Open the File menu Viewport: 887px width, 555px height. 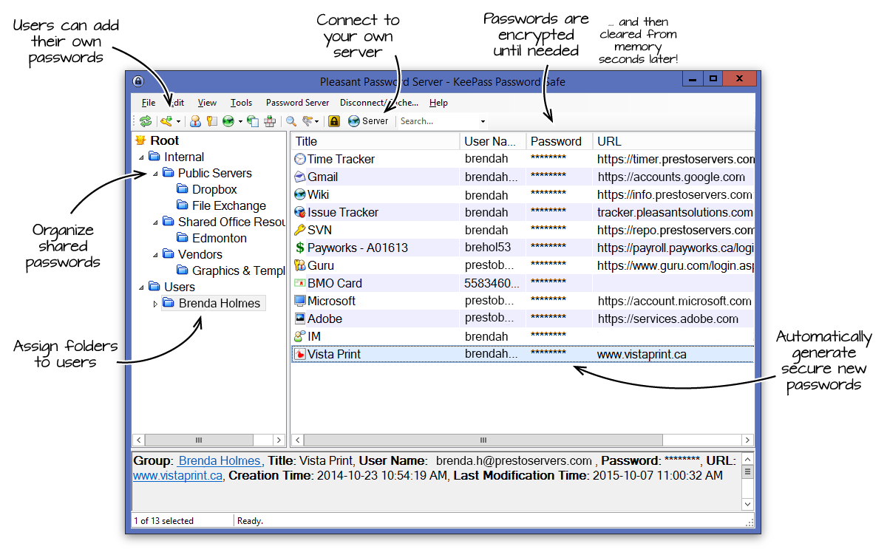(x=149, y=103)
